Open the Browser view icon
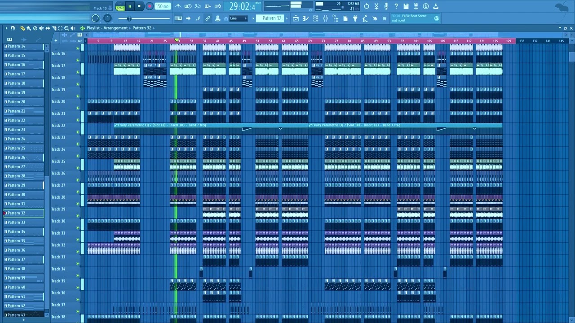 tap(336, 18)
